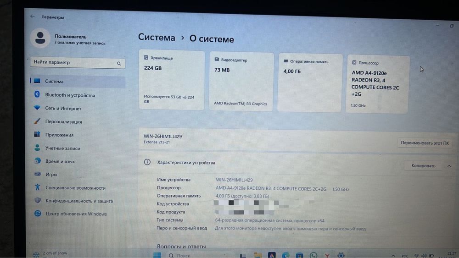
Task: Open Приложения via its apps icon
Action: click(37, 134)
